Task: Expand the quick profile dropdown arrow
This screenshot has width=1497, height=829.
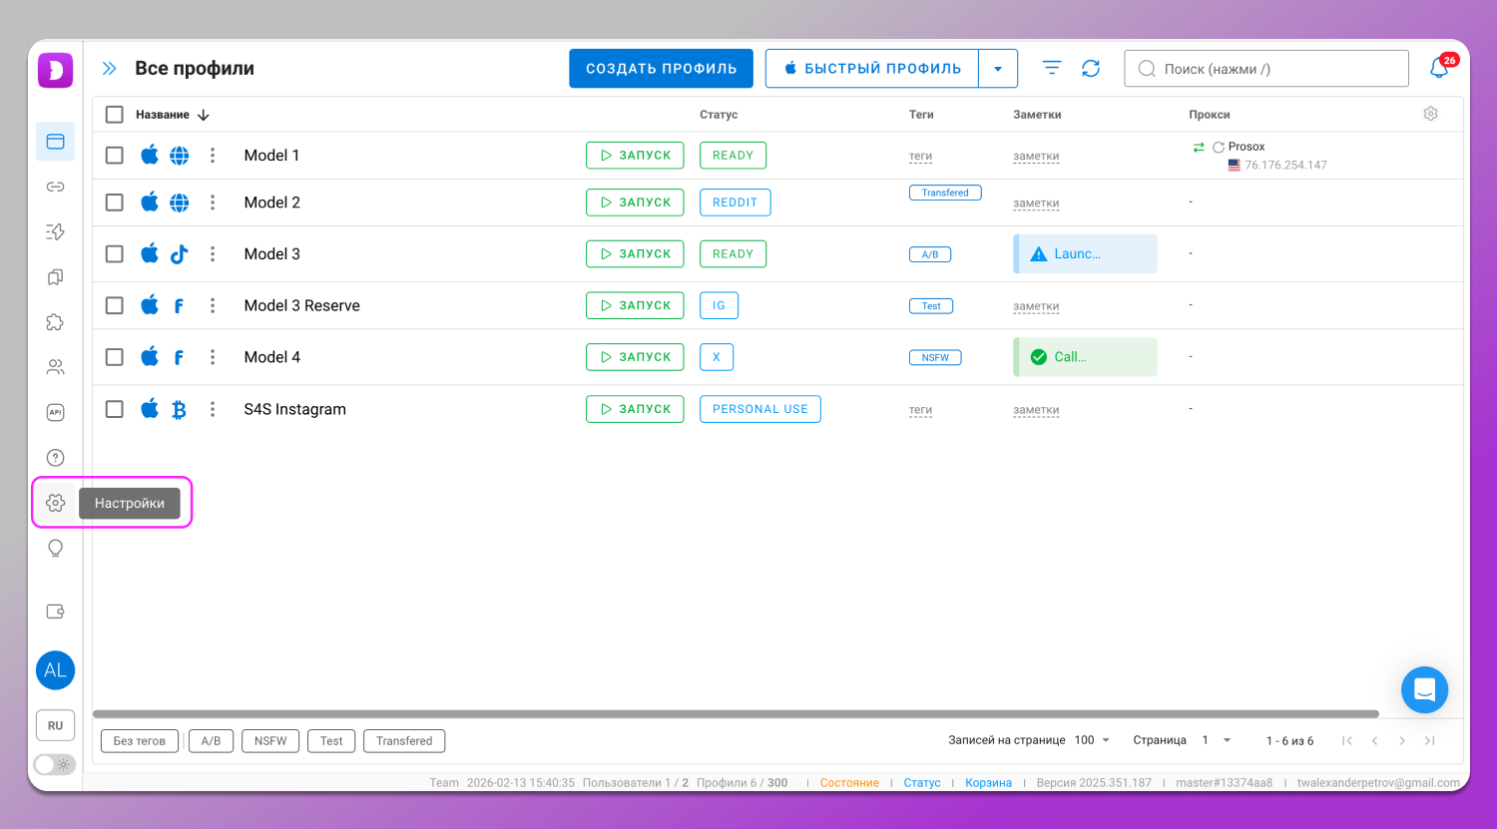Action: pyautogui.click(x=998, y=69)
